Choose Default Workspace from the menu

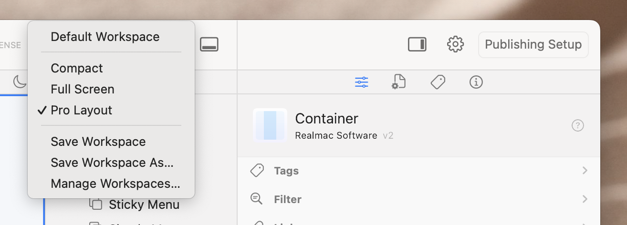105,37
